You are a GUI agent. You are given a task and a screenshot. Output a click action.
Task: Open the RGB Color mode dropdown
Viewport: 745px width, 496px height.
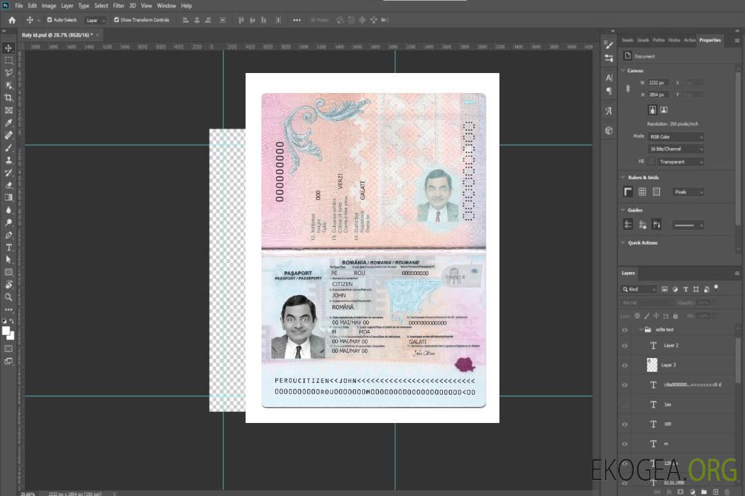pos(675,136)
